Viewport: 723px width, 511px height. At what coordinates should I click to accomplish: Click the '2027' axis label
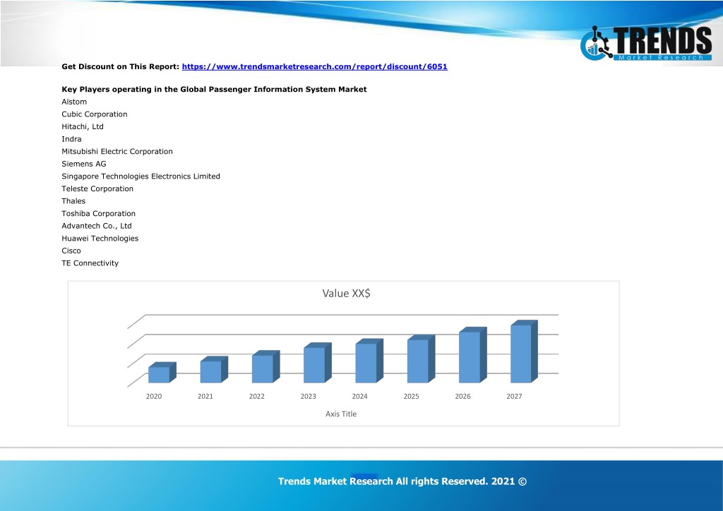pos(514,397)
